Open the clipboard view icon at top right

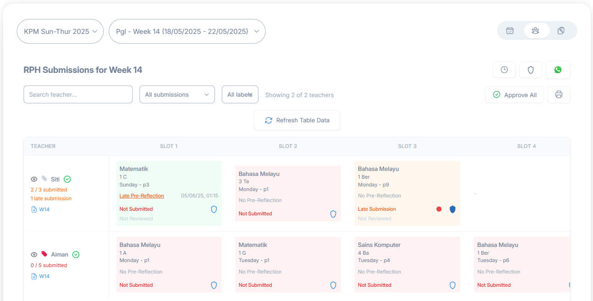click(x=561, y=30)
